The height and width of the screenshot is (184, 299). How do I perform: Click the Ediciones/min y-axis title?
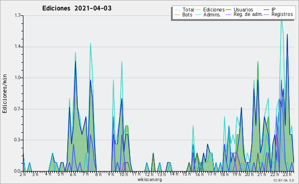[4, 93]
